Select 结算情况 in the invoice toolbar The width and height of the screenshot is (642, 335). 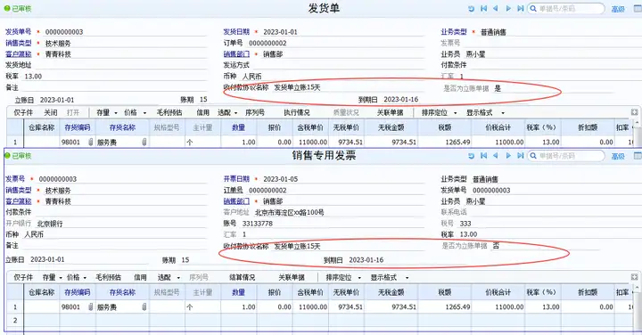(x=242, y=277)
